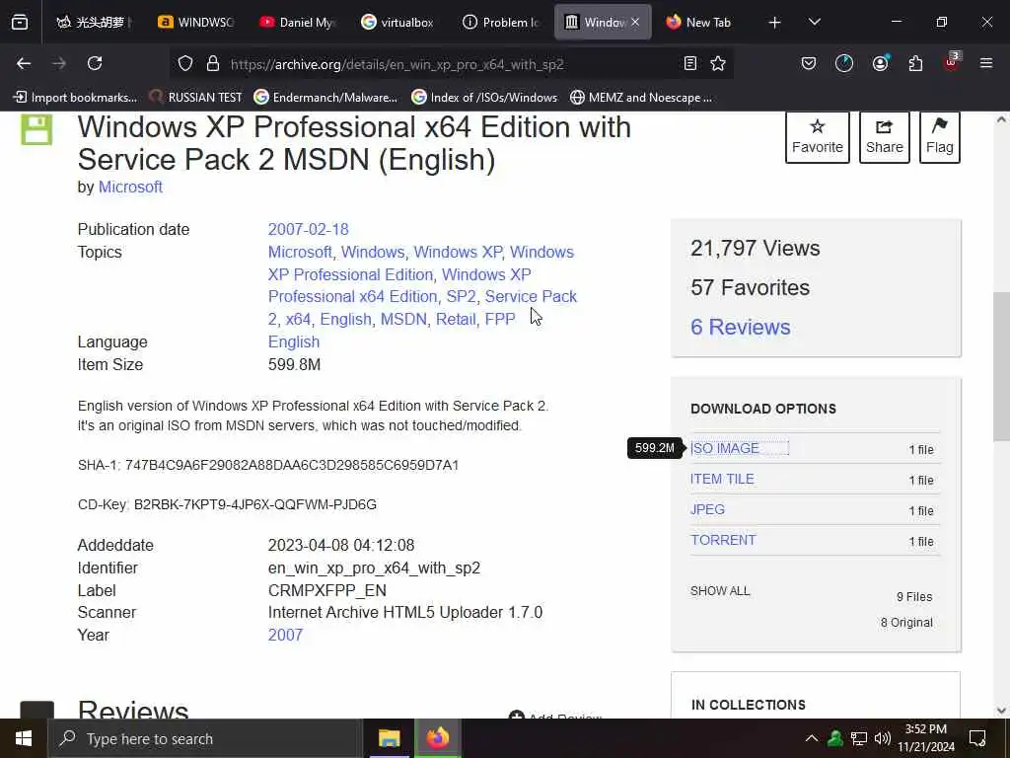The width and height of the screenshot is (1010, 758).
Task: Open File Explorer from taskbar
Action: pyautogui.click(x=389, y=738)
